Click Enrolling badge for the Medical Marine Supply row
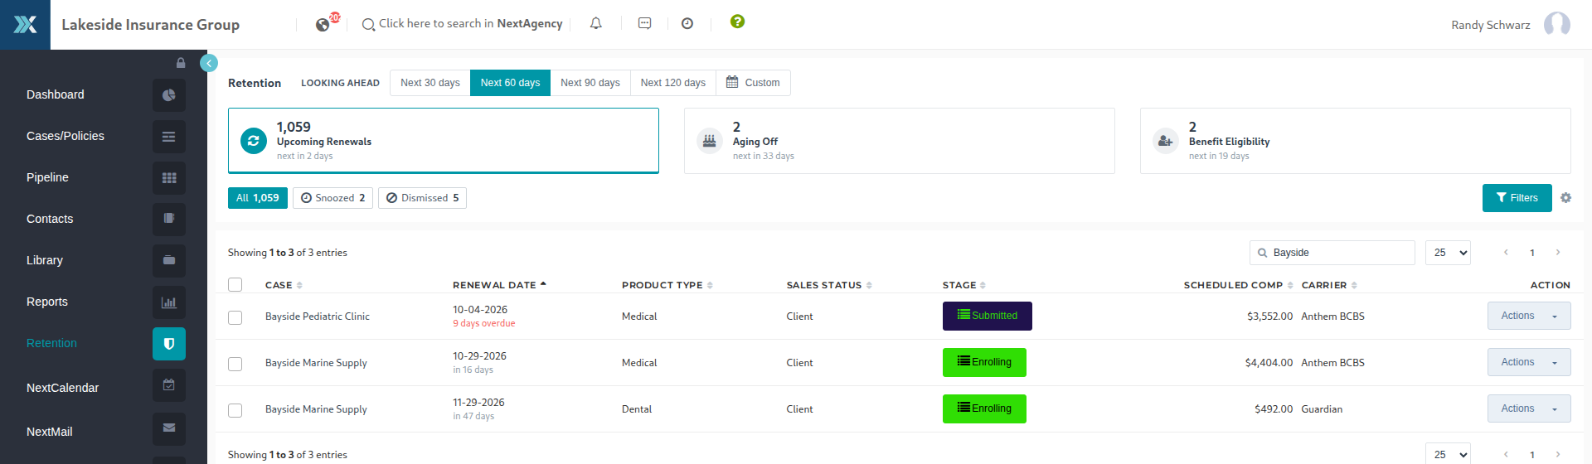 [x=984, y=362]
